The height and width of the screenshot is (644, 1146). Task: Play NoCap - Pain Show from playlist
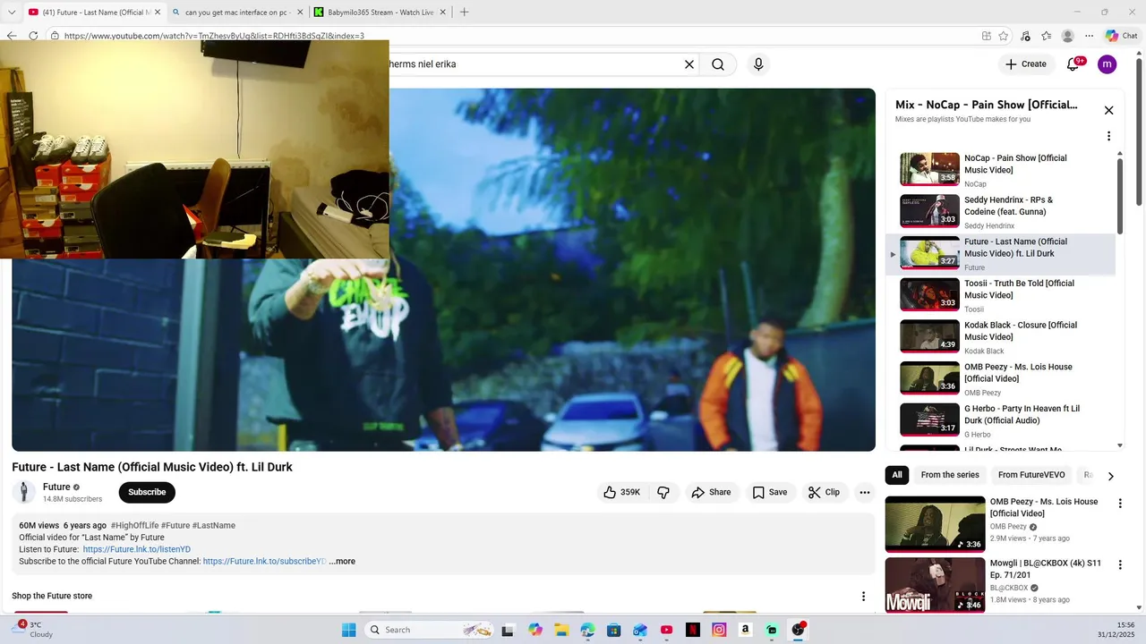[1001, 170]
